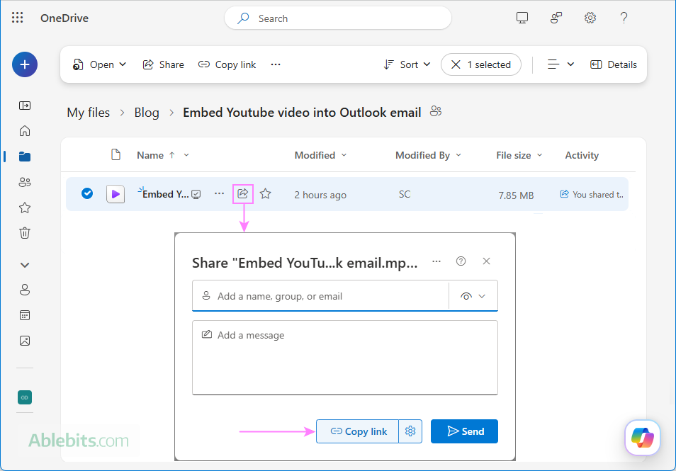Screen dimensions: 676x471
Task: Open Recycle bin in sidebar
Action: 25,233
